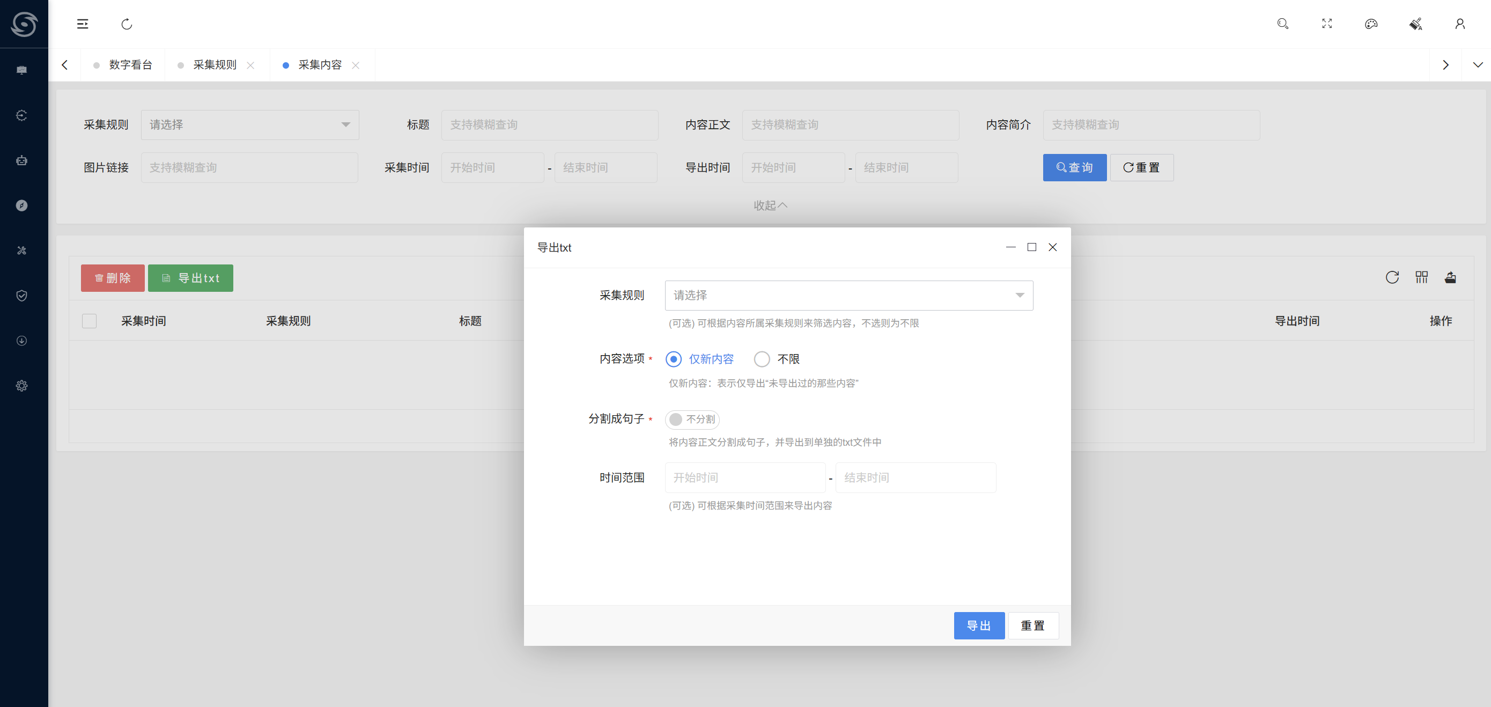The image size is (1491, 707).
Task: Switch to 采集规则 tab
Action: [x=215, y=65]
